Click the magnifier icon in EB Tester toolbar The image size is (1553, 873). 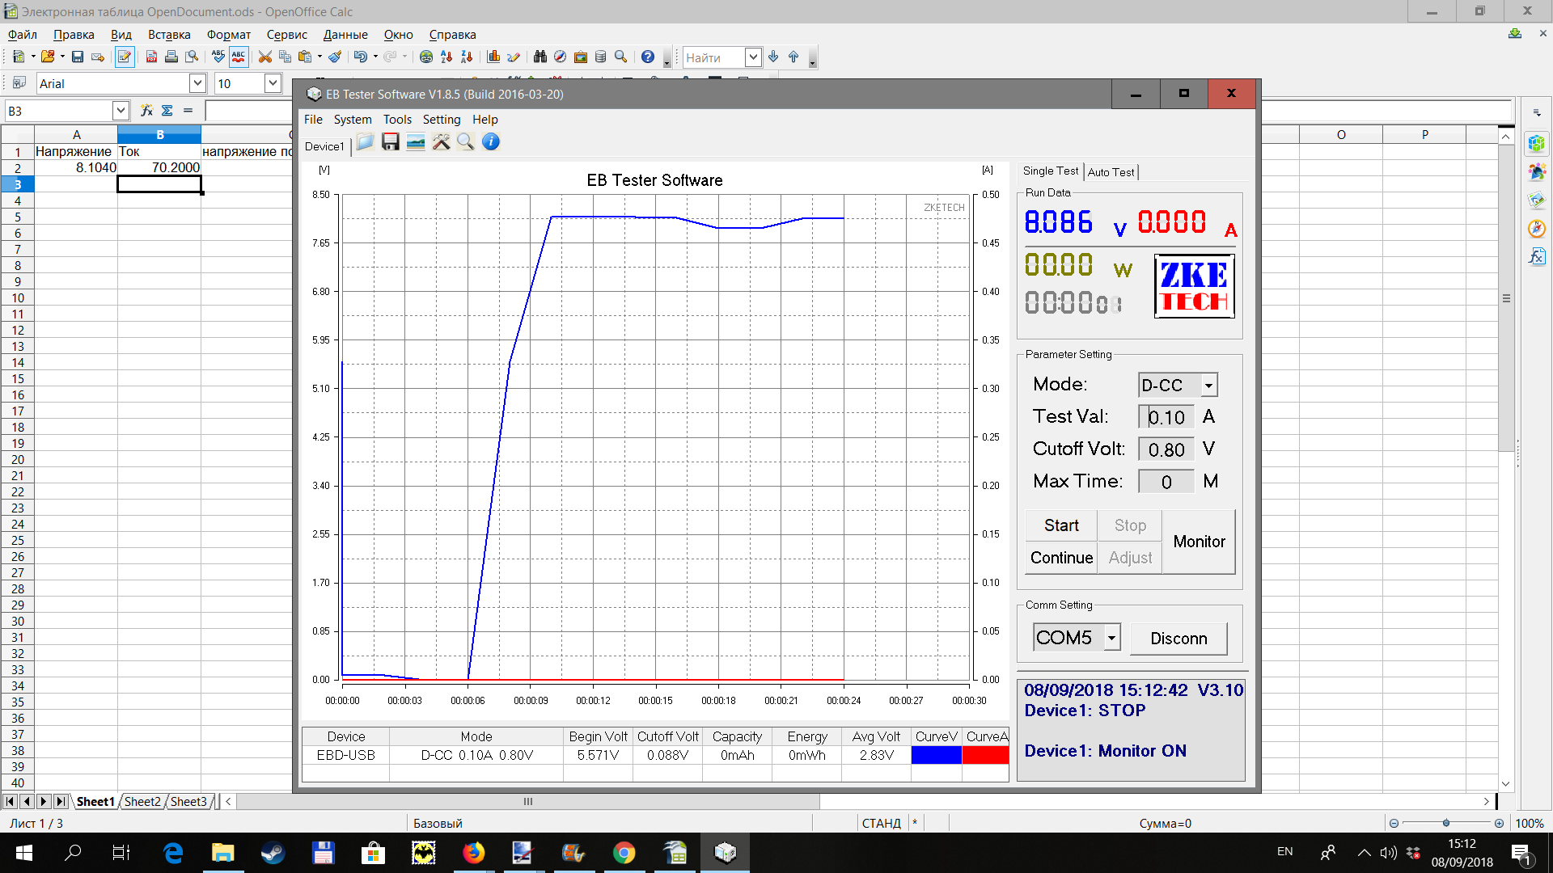point(465,142)
